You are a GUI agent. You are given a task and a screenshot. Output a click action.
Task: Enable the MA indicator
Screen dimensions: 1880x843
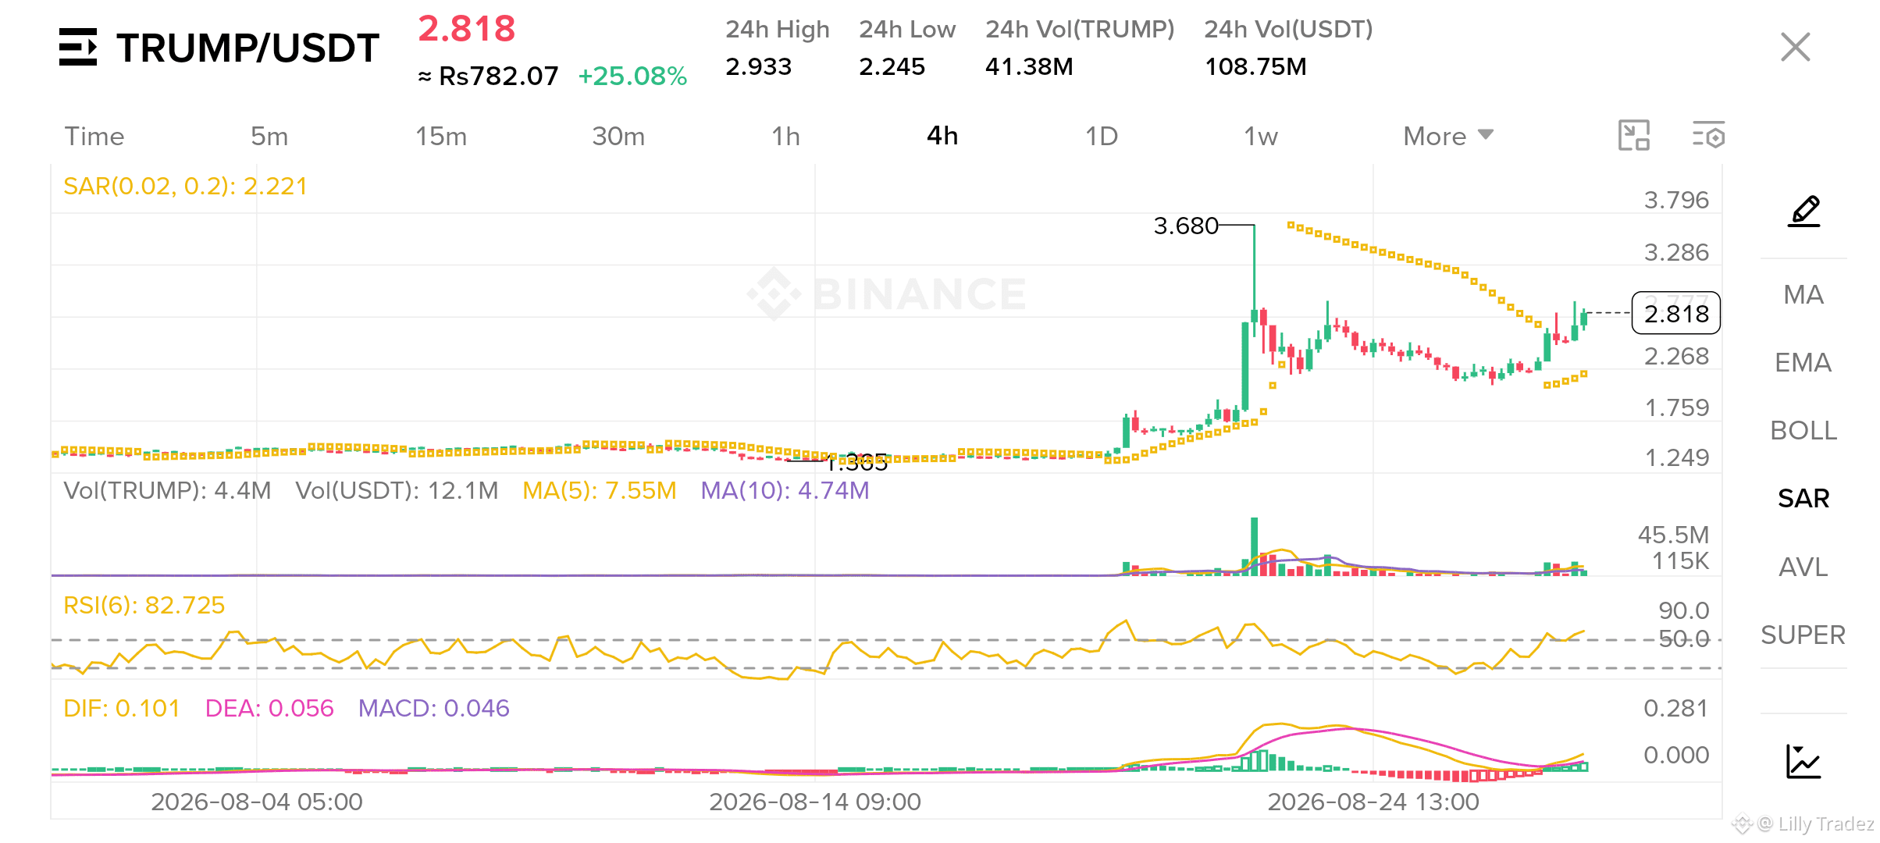point(1803,294)
